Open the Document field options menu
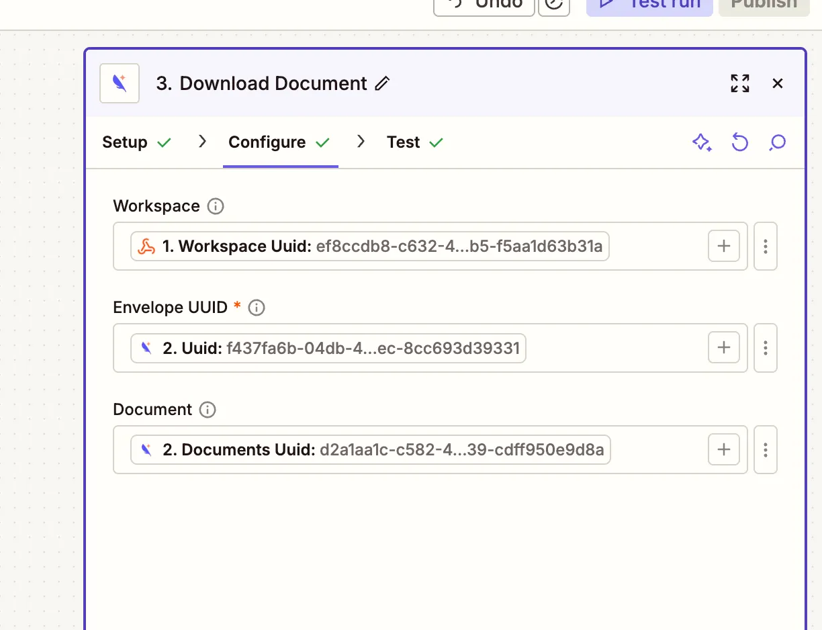Viewport: 822px width, 630px height. 765,449
